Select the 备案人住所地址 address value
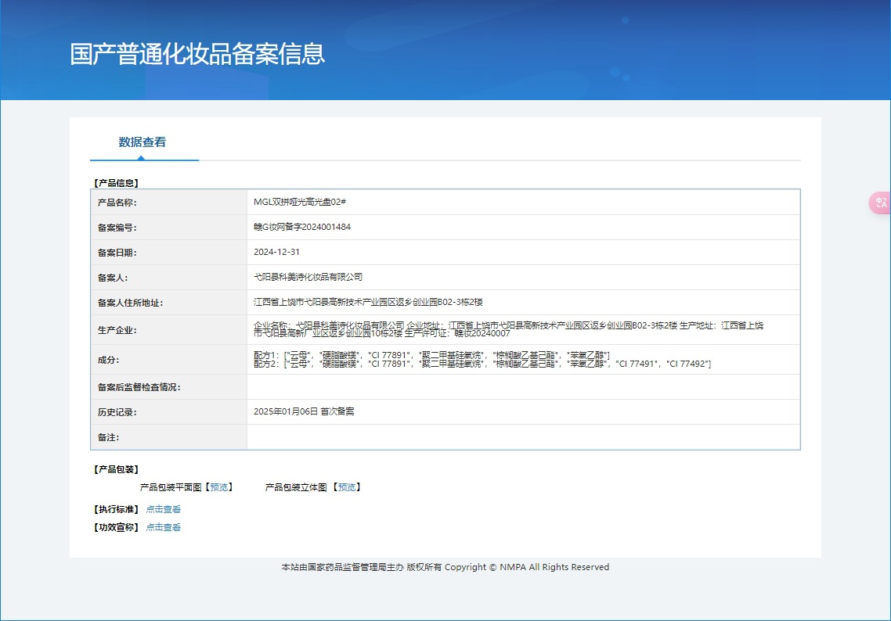891x621 pixels. point(368,302)
